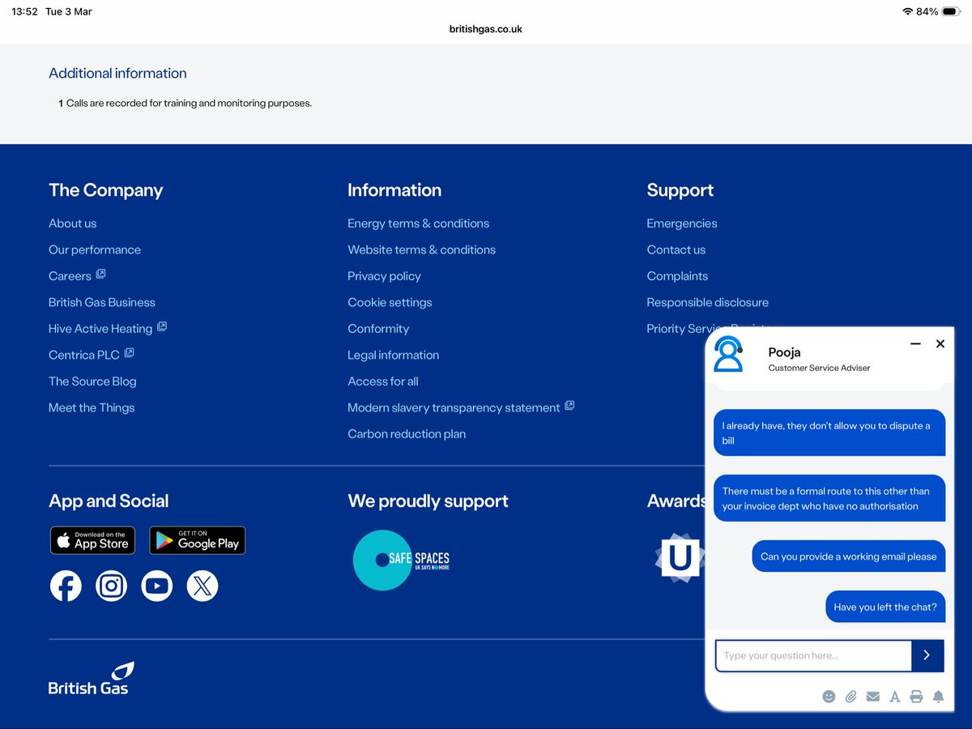Close the Pooja chat window
The height and width of the screenshot is (729, 972).
(940, 343)
